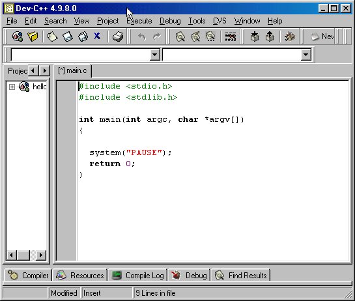Click the hello project icon in tree
The image size is (355, 301).
[24, 87]
